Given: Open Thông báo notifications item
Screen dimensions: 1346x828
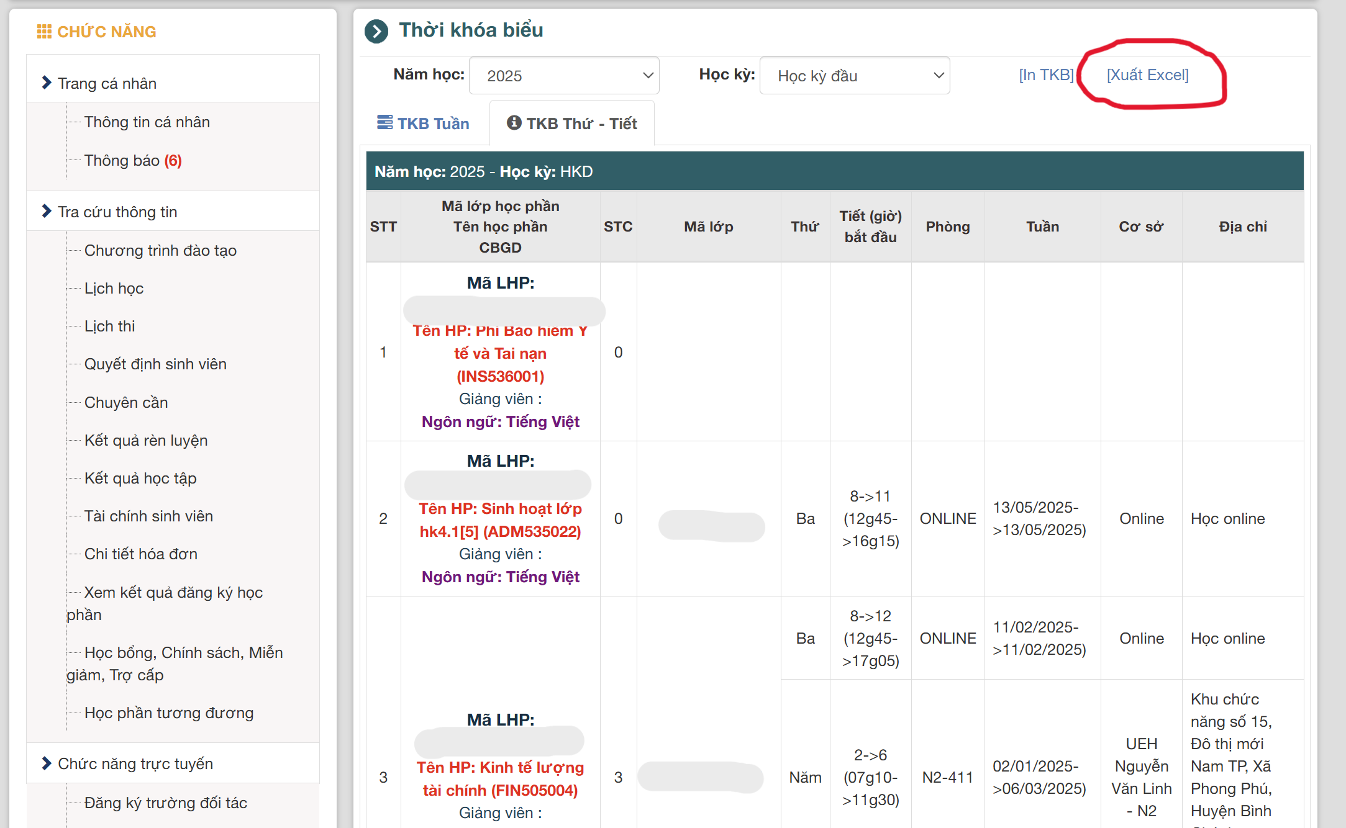Looking at the screenshot, I should click(132, 160).
